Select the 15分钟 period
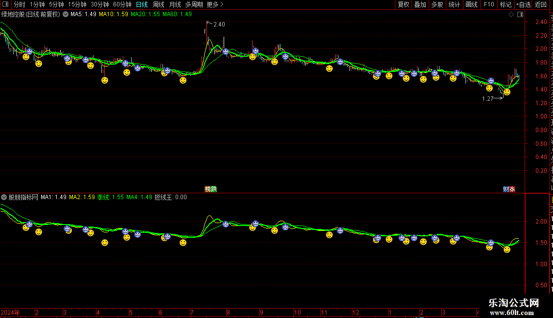553x318 pixels. pyautogui.click(x=77, y=4)
